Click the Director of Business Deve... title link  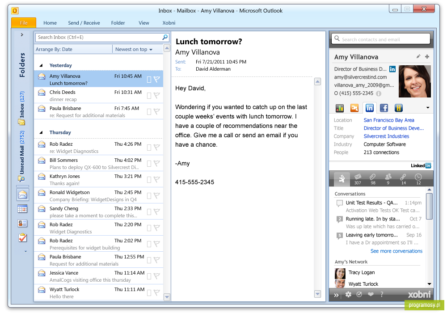tap(394, 128)
